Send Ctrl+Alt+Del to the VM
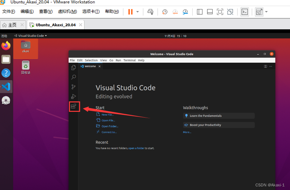This screenshot has width=290, height=190. click(150, 12)
